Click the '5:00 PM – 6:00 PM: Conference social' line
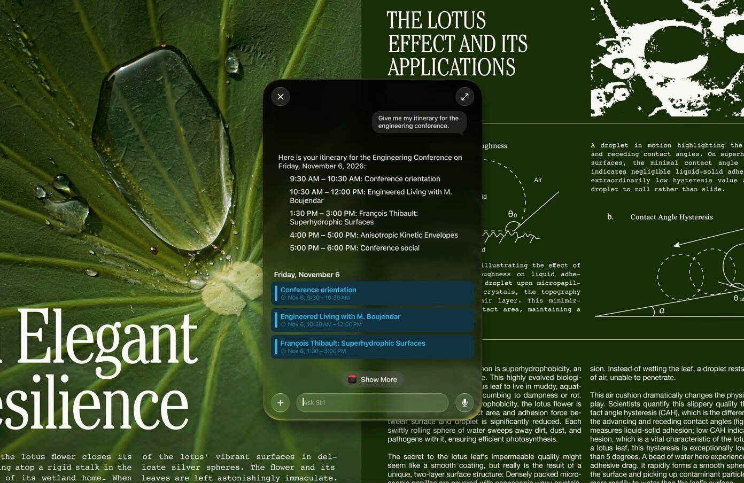 (354, 248)
